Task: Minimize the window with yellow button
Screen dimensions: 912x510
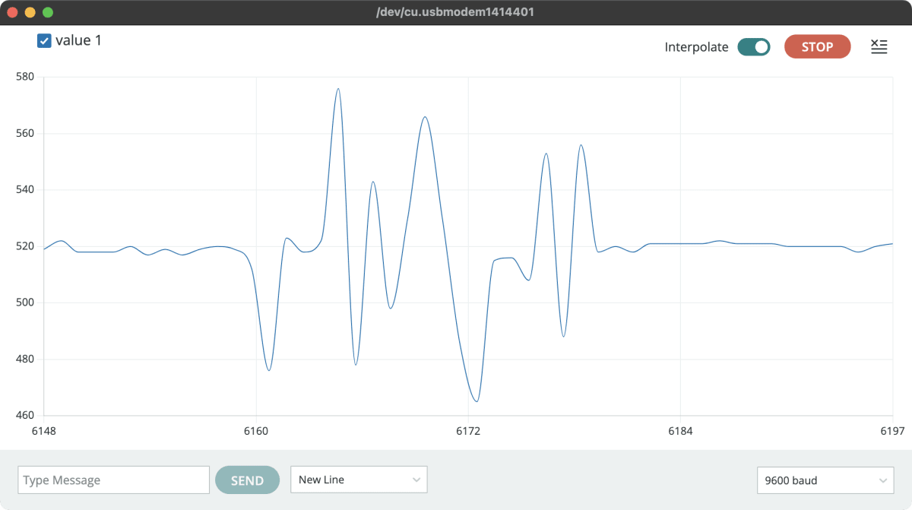Action: [x=30, y=13]
